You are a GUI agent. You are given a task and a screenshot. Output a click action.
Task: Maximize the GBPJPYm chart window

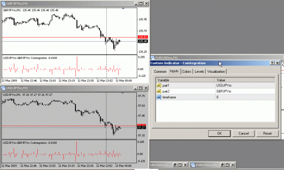click(141, 4)
